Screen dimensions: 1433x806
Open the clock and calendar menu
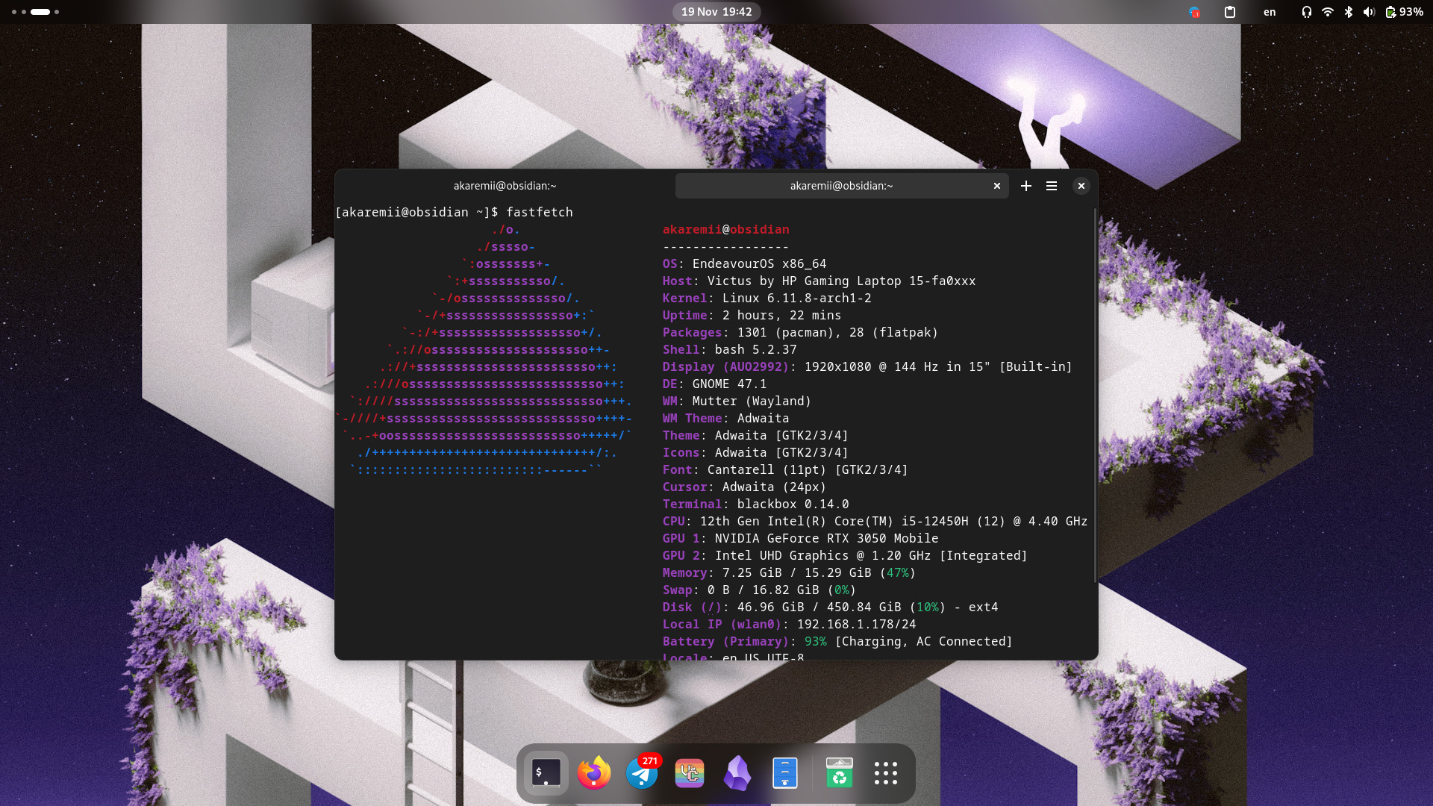[x=716, y=12]
